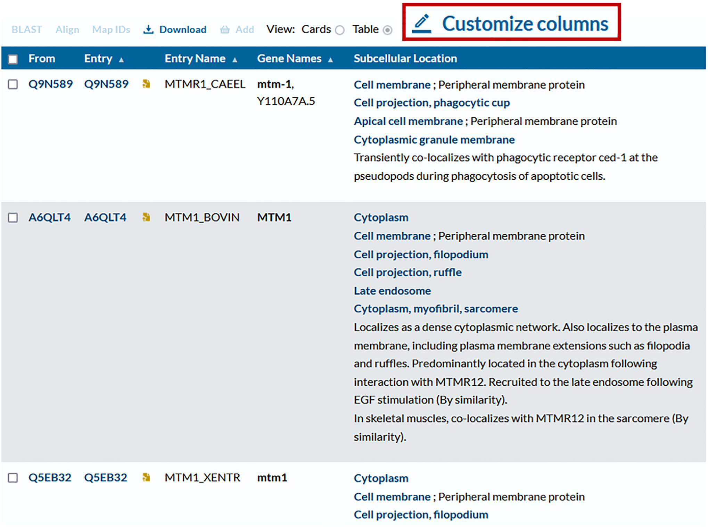Select the Cards view radio button
Screen dimensions: 708x527
[340, 30]
